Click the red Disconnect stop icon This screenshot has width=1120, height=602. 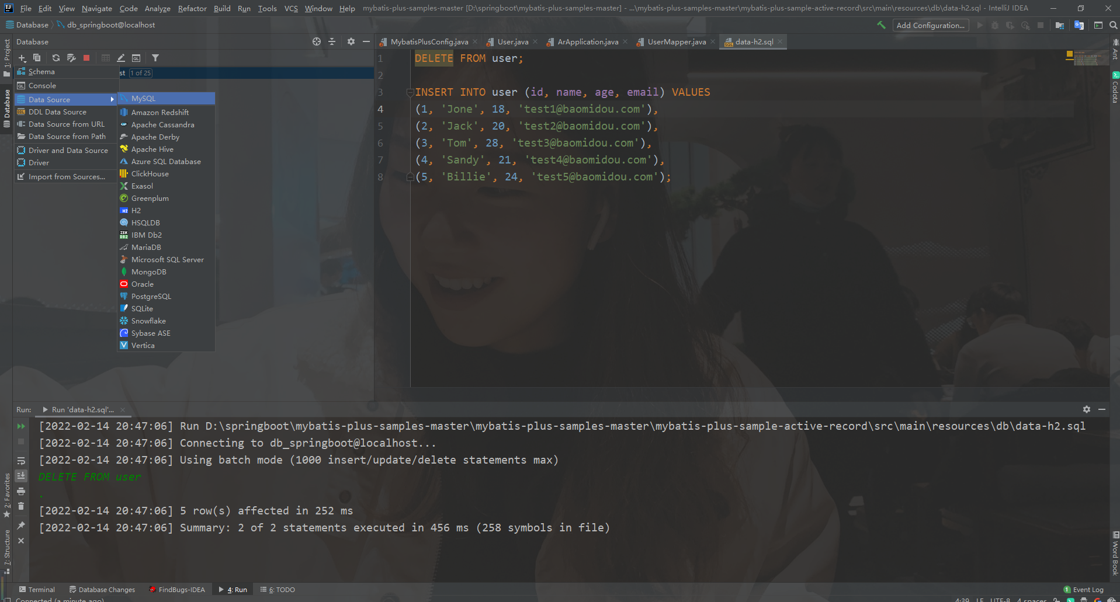coord(86,58)
